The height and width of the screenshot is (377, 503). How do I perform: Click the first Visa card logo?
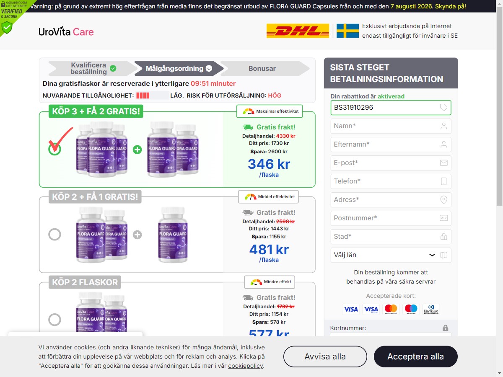tap(351, 310)
